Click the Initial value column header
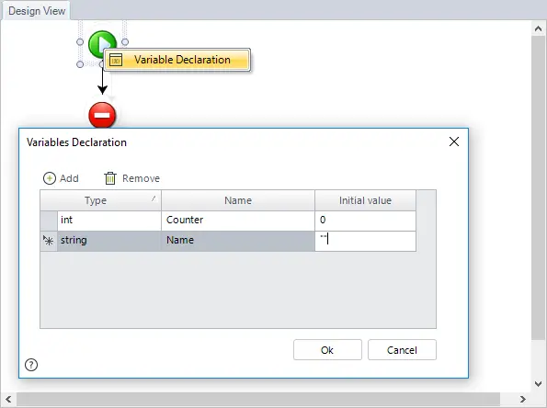The image size is (547, 408). pos(365,200)
